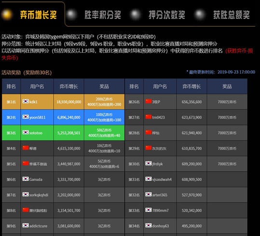Click the glowing orb left of 胜率积分奖
Viewport: 260px width, 236px height.
click(x=71, y=15)
